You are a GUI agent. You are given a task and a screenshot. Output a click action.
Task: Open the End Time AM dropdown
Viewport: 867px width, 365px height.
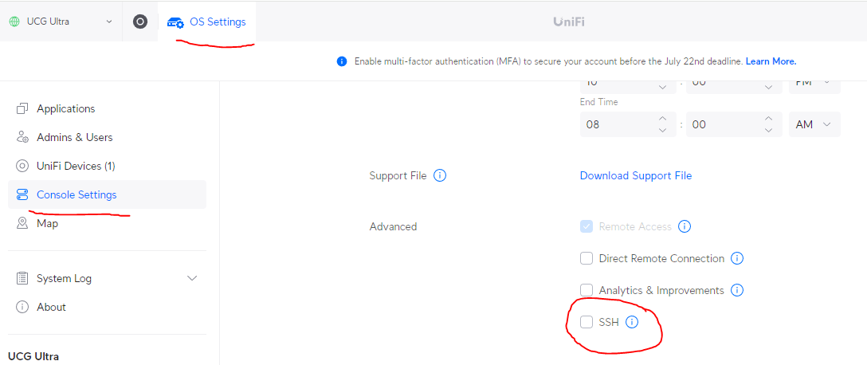point(814,124)
